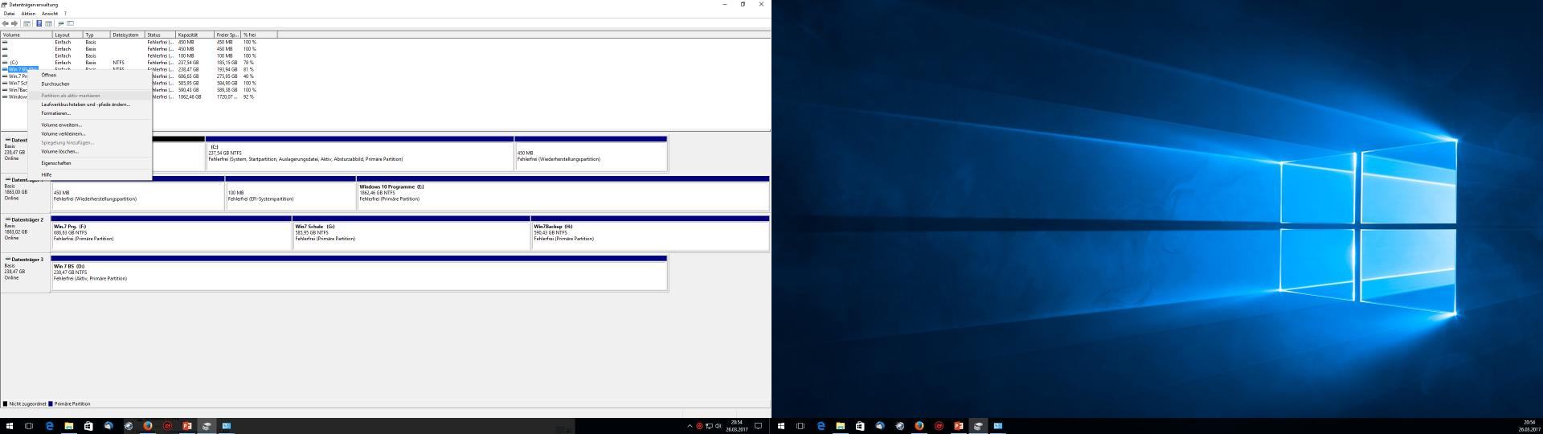Sort by the Status column header
Viewport: 1543px width, 434px height.
161,35
